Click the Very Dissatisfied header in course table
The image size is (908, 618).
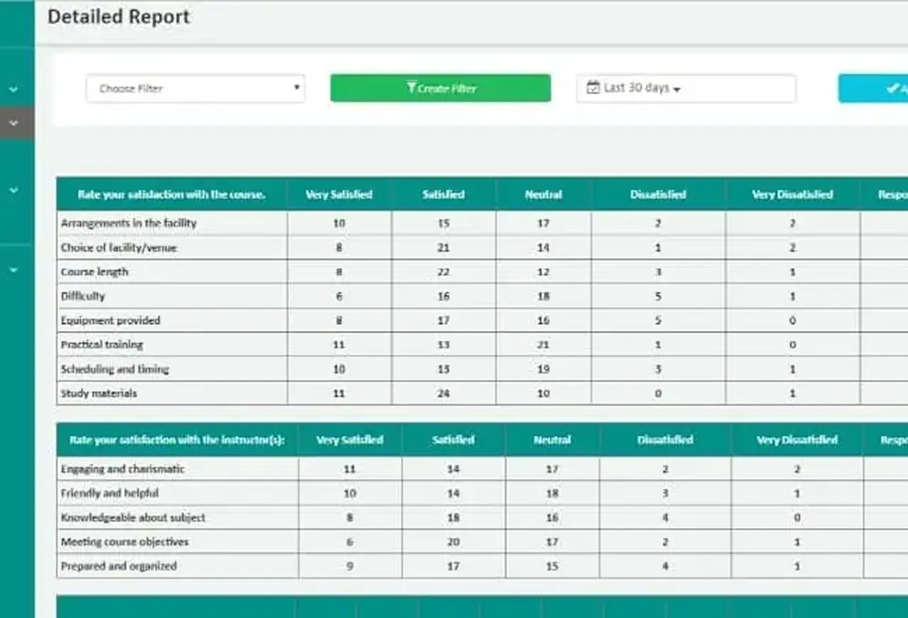[x=792, y=194]
